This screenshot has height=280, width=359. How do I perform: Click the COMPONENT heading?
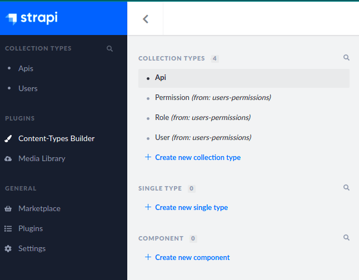point(161,238)
